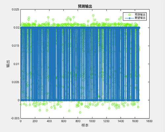Click the y-axis tick label 0.01

[x=16, y=64]
